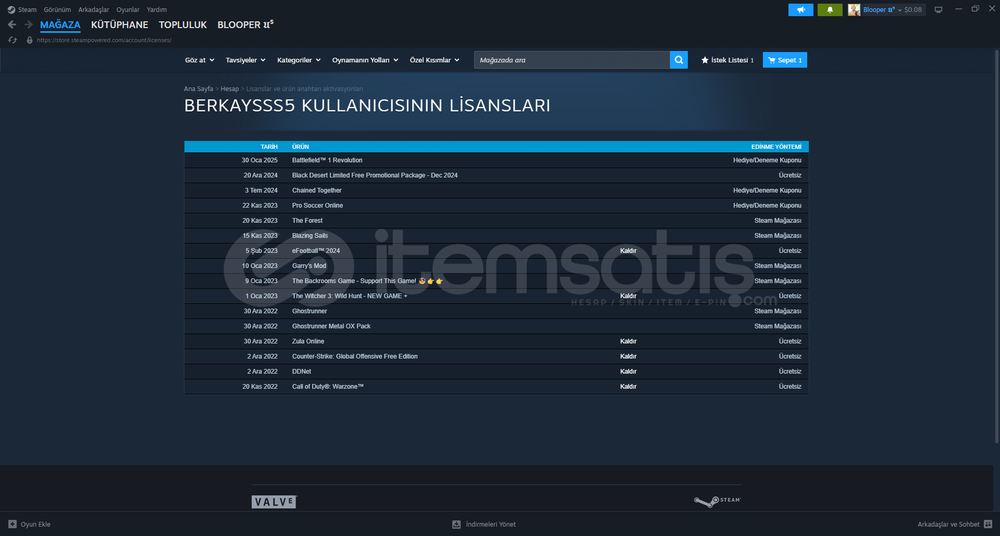Click the Black Desert Promotional Package entry
The height and width of the screenshot is (536, 1000).
coord(375,175)
